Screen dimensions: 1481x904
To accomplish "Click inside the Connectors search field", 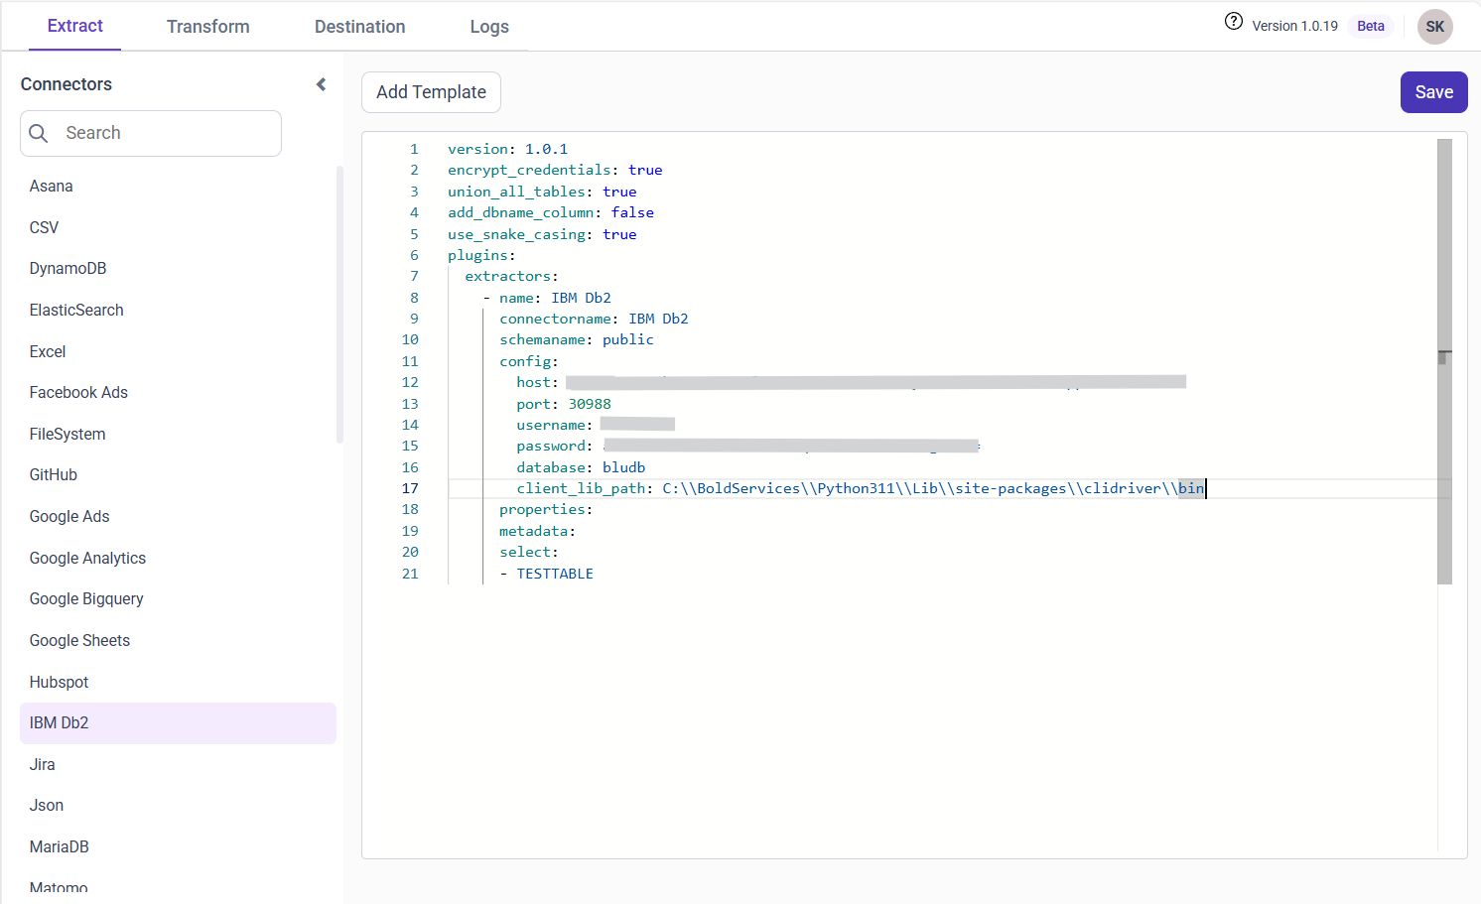I will 150,132.
